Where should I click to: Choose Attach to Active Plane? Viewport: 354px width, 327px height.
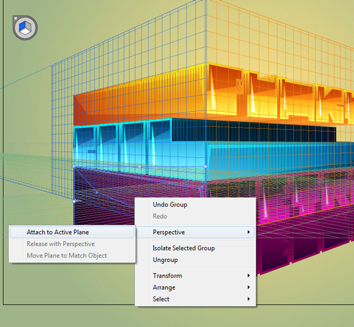point(72,232)
